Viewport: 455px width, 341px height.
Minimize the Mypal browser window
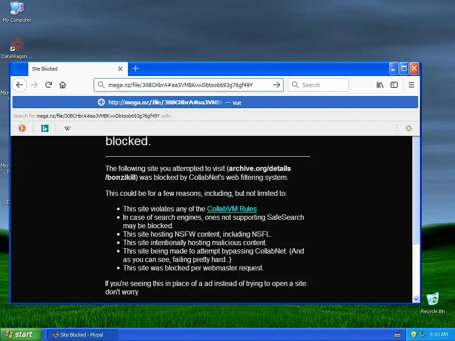click(x=394, y=69)
